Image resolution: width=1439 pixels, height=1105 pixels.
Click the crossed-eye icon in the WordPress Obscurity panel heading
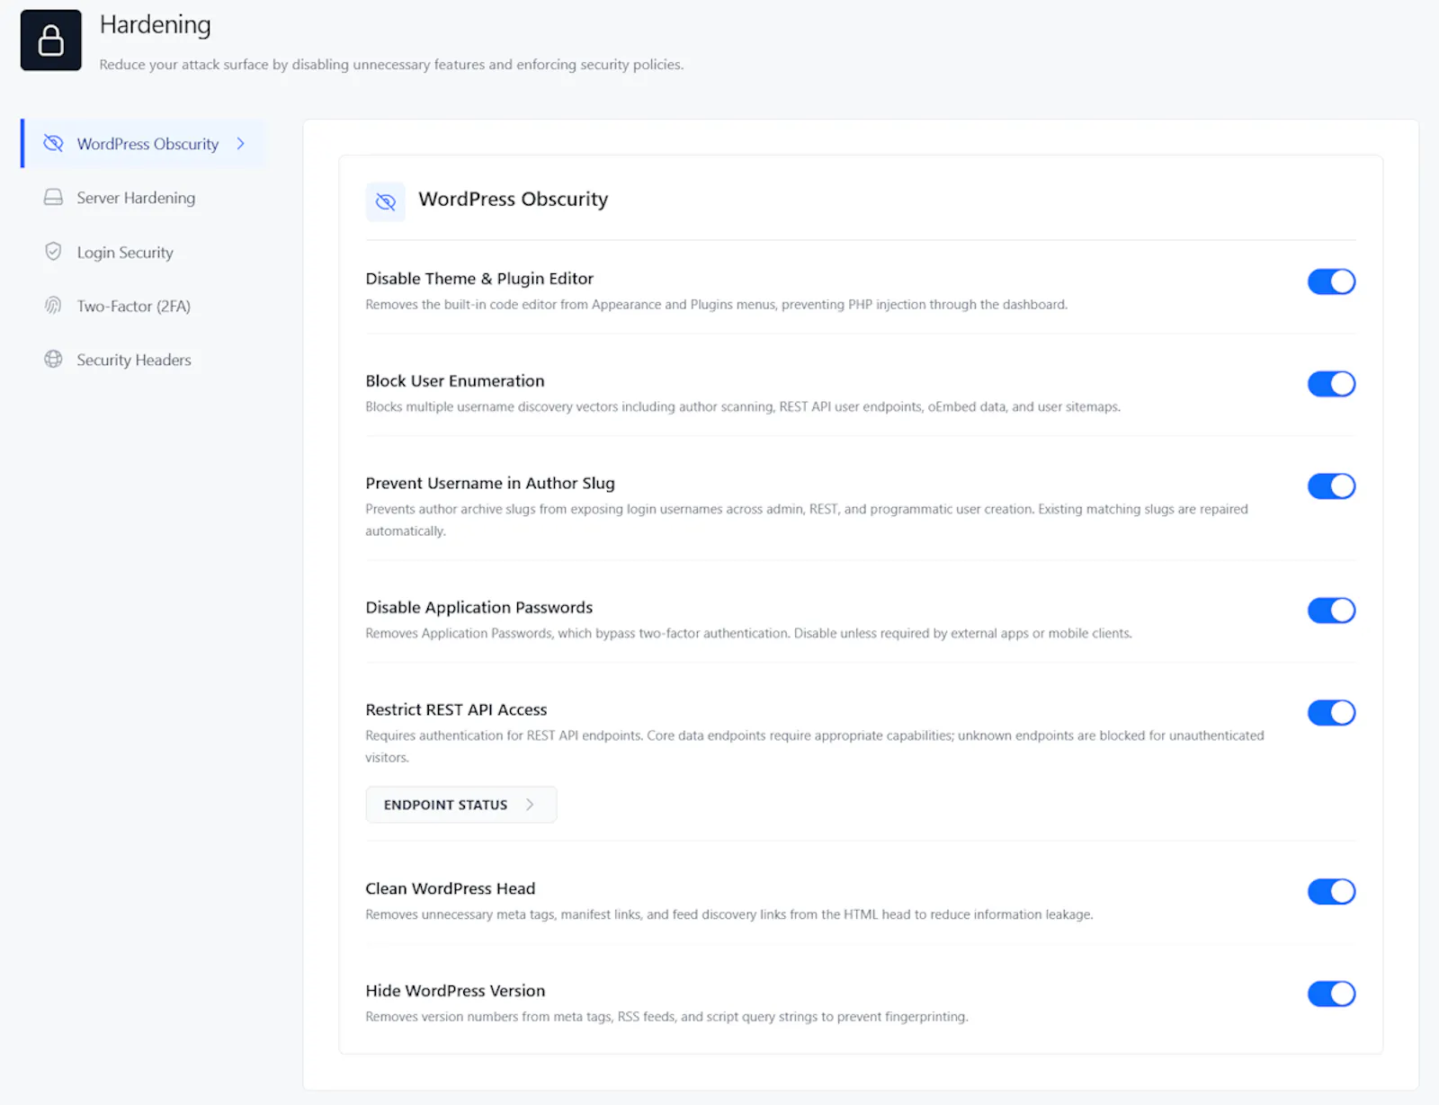pos(386,201)
